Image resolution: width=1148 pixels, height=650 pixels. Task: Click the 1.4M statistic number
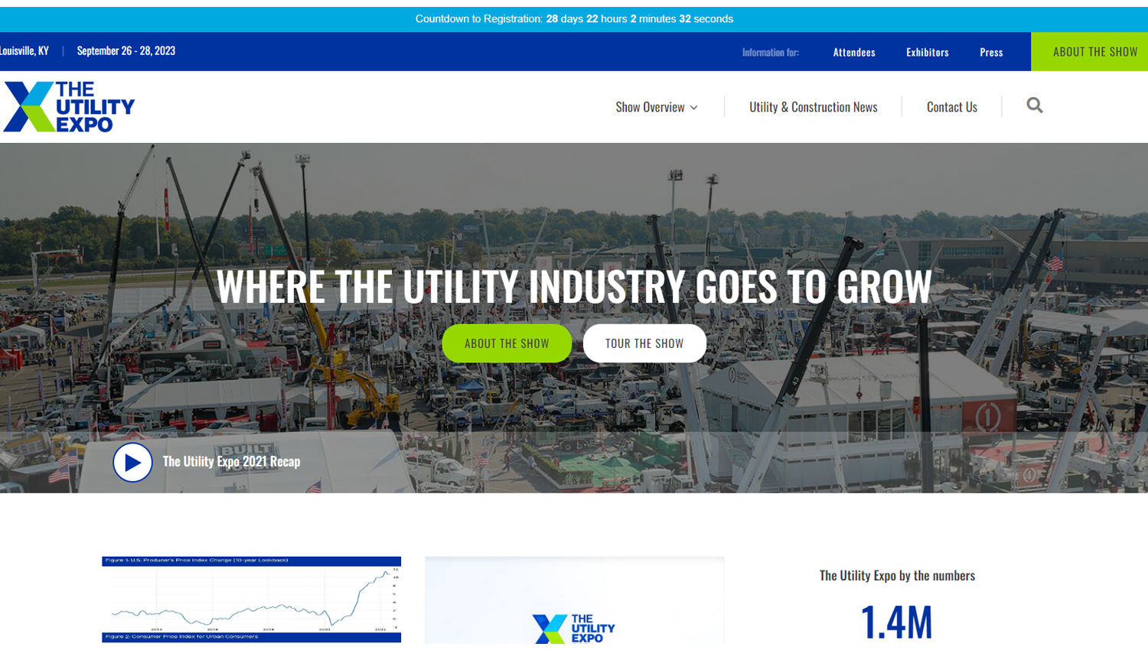pyautogui.click(x=896, y=621)
